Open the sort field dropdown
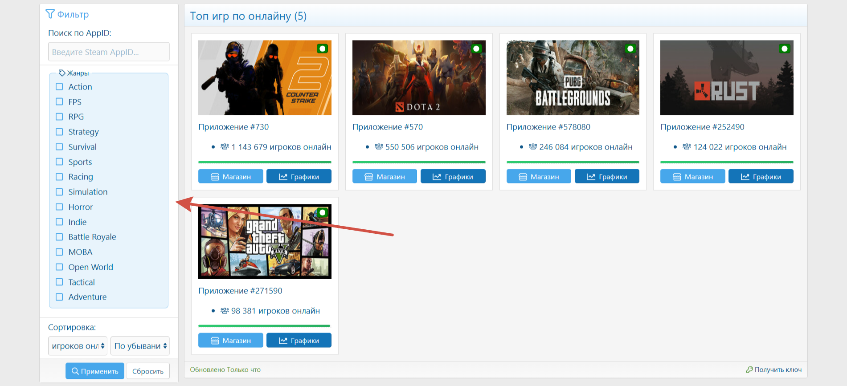This screenshot has width=847, height=386. (78, 346)
